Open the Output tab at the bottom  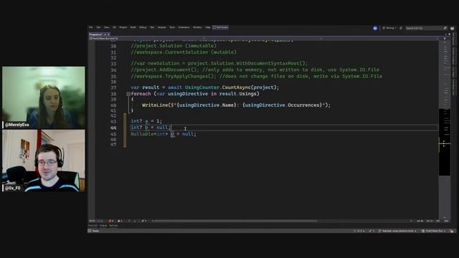pyautogui.click(x=103, y=226)
